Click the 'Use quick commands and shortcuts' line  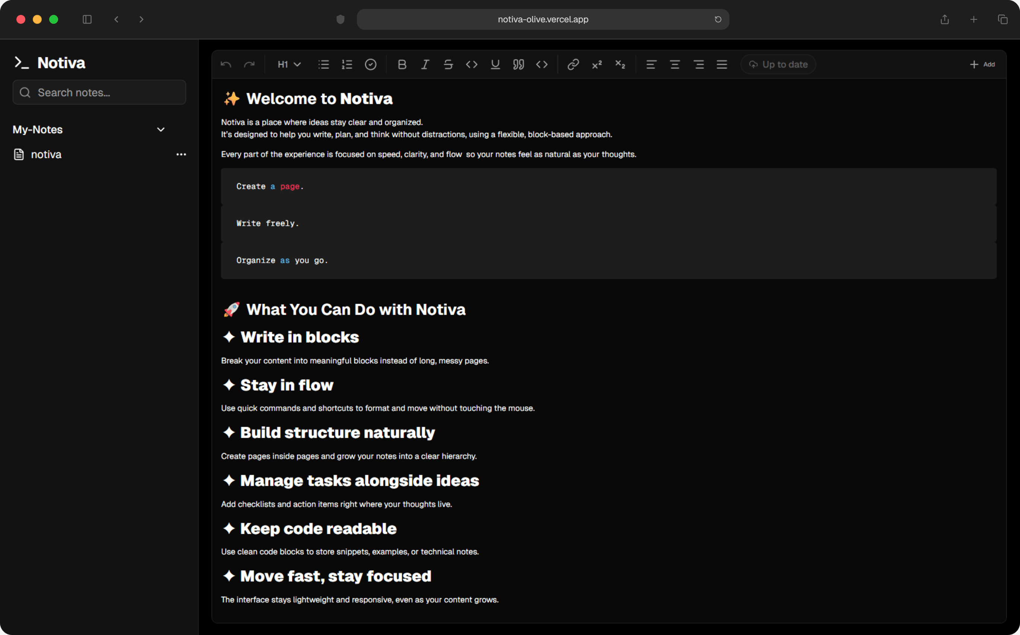(378, 408)
